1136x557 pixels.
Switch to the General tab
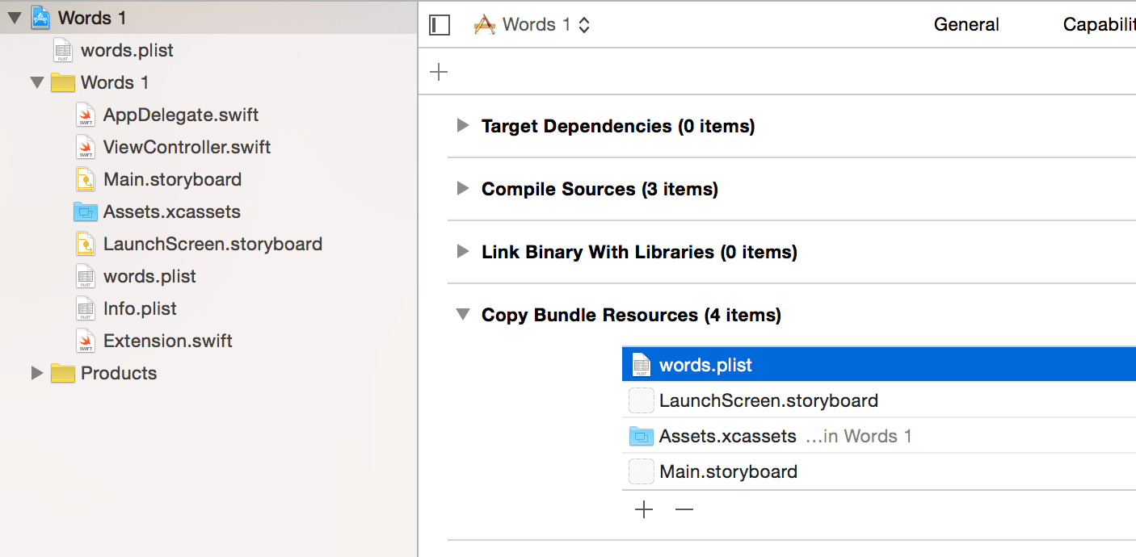[x=966, y=24]
